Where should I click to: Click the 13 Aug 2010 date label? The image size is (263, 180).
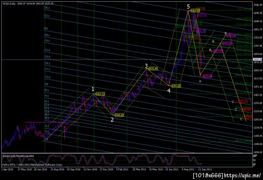[x=57, y=170]
